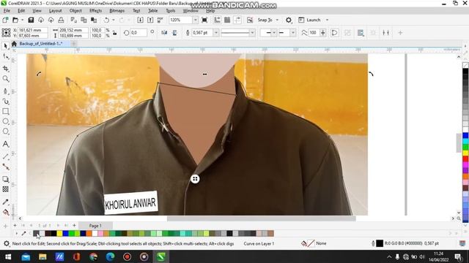This screenshot has width=469, height=263.
Task: Click the orange swatch in bottom palette
Action: tap(89, 234)
